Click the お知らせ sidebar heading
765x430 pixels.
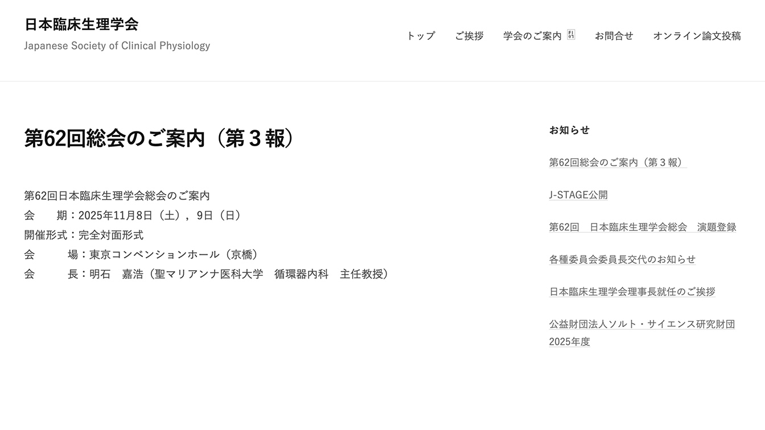click(x=569, y=130)
